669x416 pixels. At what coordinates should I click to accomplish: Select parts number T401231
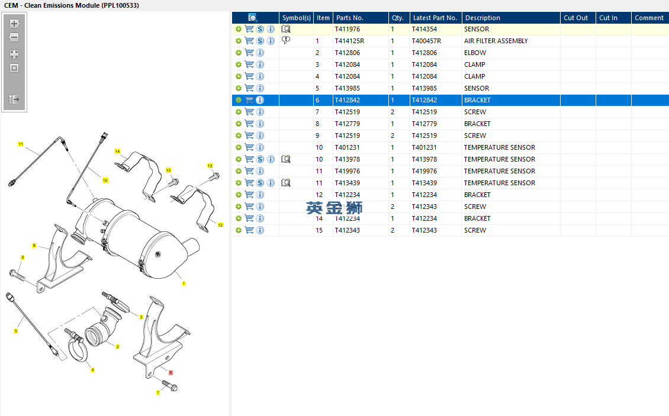pyautogui.click(x=348, y=147)
